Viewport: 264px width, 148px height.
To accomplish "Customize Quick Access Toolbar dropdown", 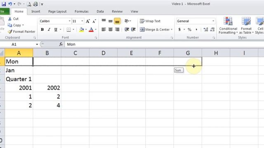I will click(42, 4).
